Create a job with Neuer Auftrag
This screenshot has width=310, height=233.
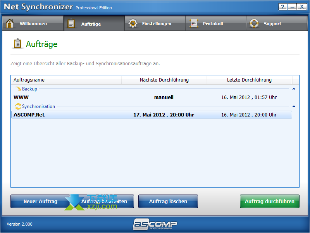pyautogui.click(x=40, y=201)
